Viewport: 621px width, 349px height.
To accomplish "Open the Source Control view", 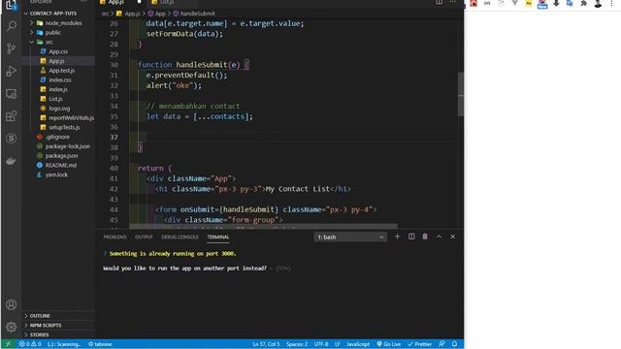I will click(x=11, y=48).
